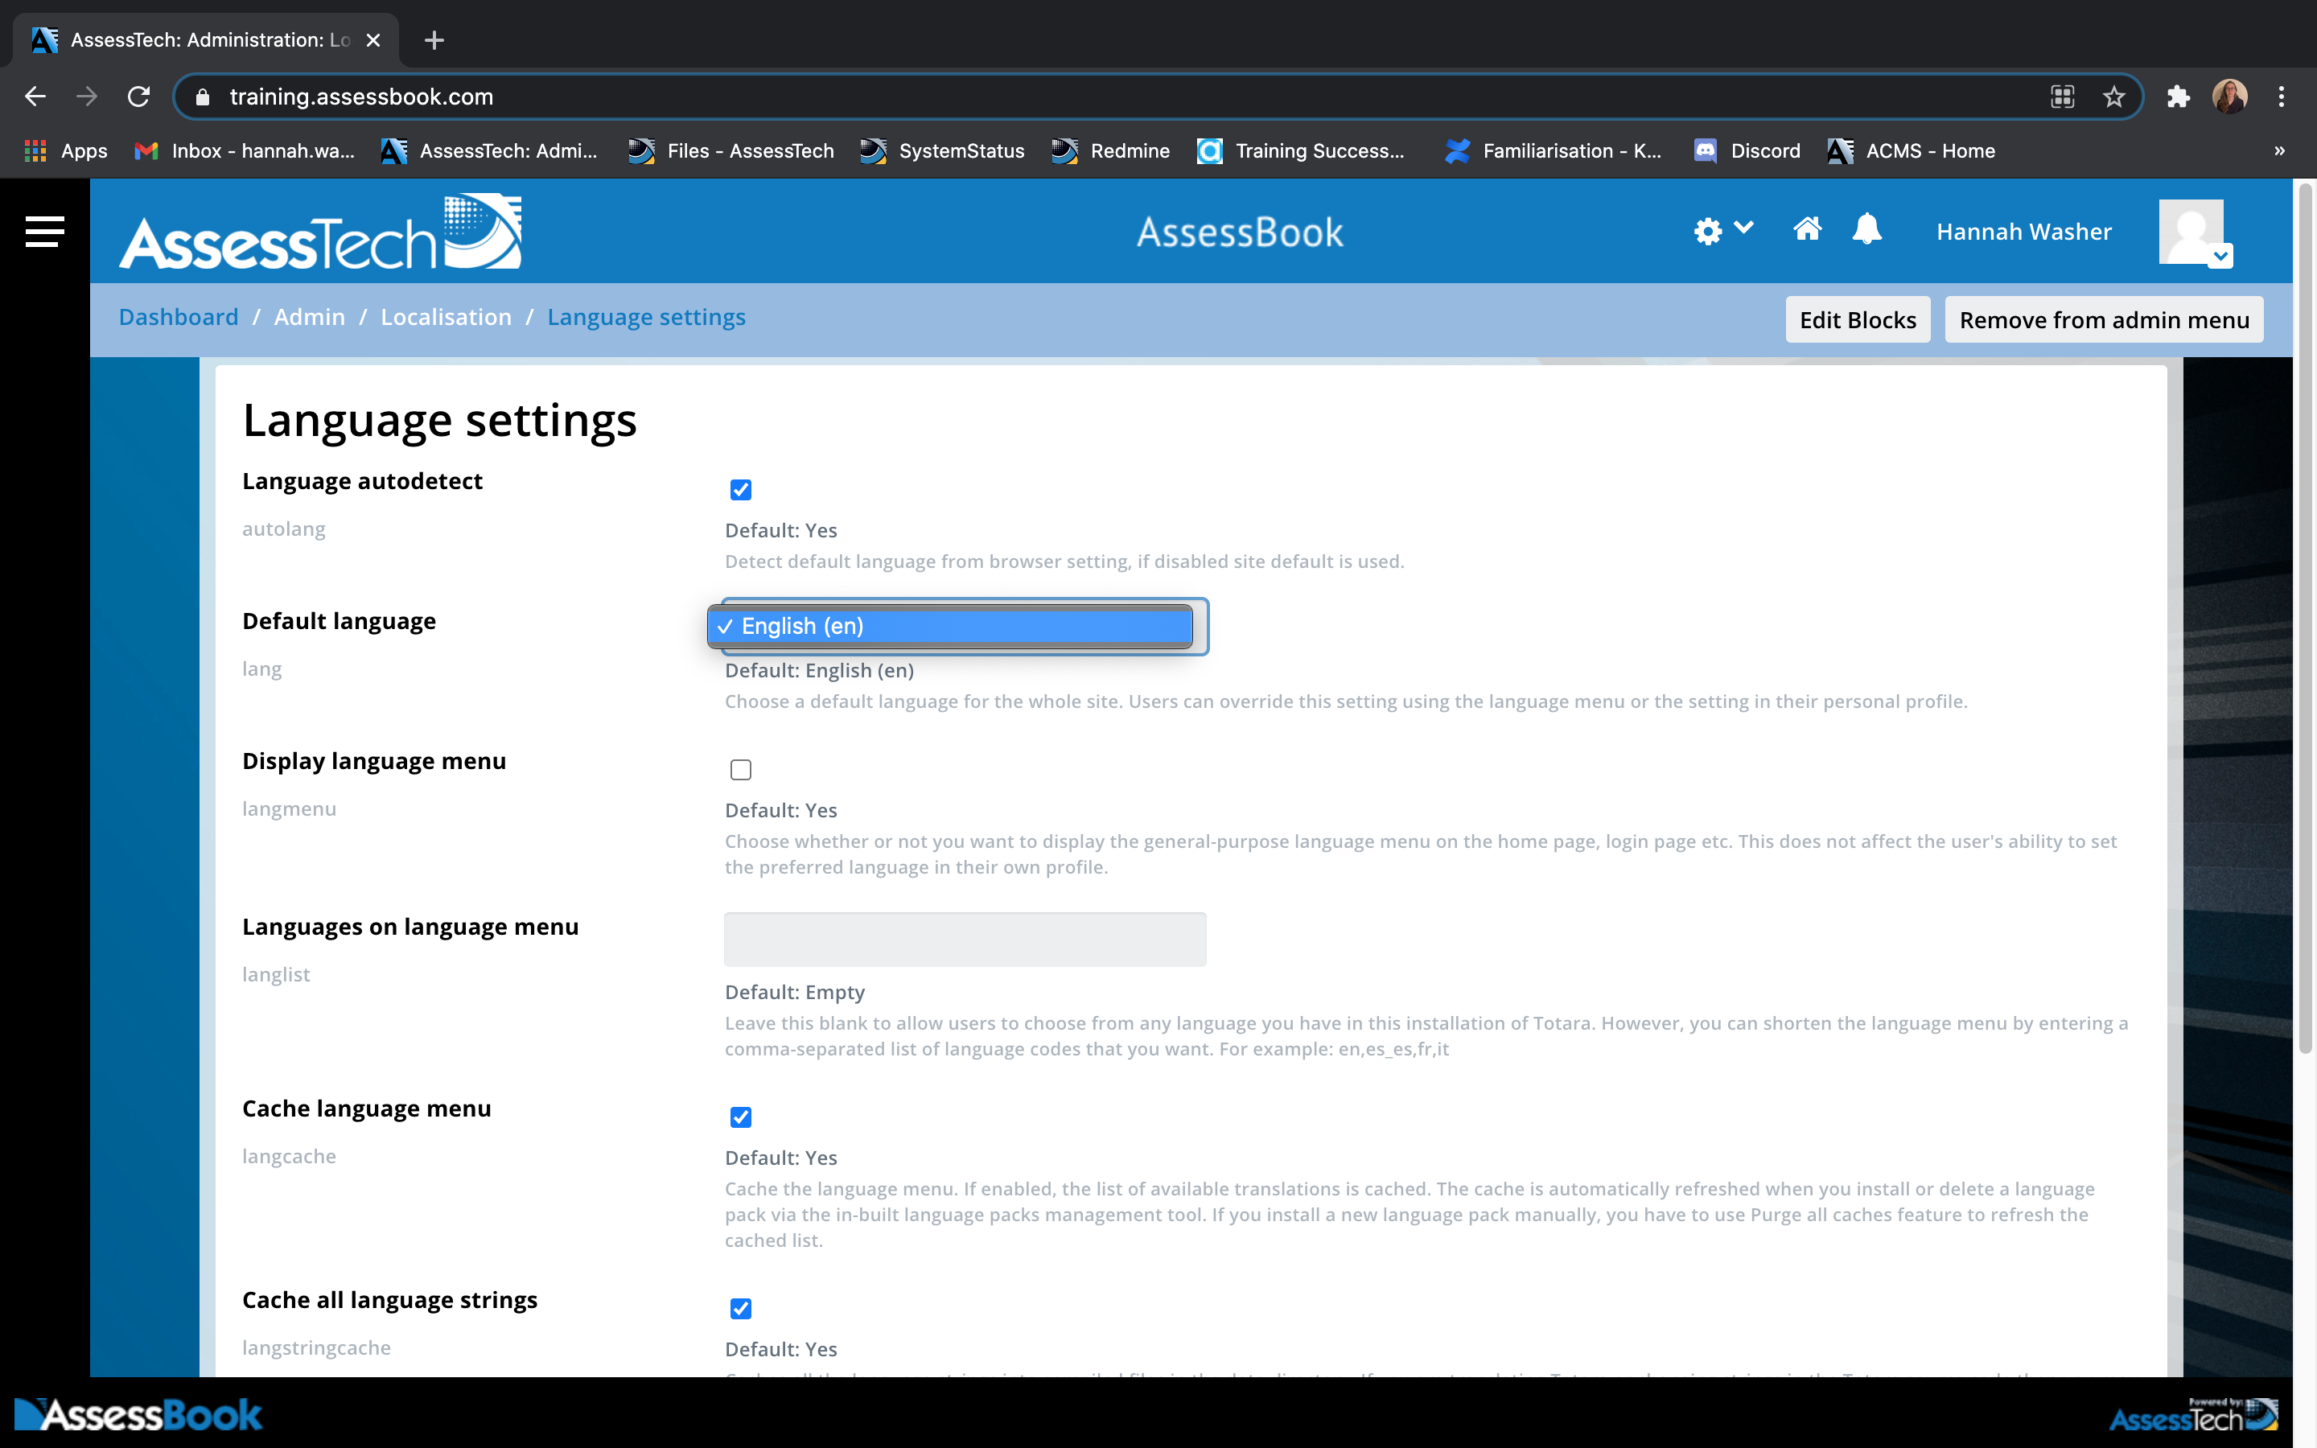Toggle Cache language menu checkbox
Screen dimensions: 2317x1448
(x=740, y=1117)
